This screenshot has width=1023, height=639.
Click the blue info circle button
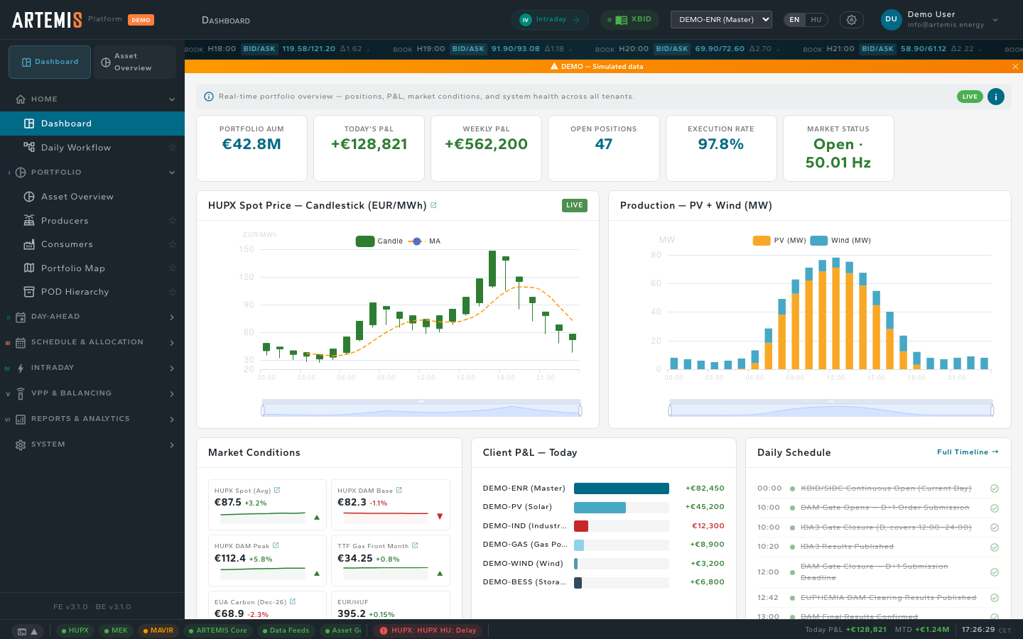click(995, 97)
